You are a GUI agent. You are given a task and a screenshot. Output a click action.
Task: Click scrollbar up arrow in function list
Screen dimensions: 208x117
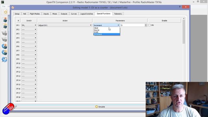coord(184,19)
